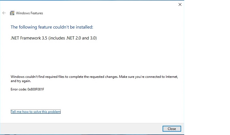Click the "Windows Features" title text

pos(29,13)
